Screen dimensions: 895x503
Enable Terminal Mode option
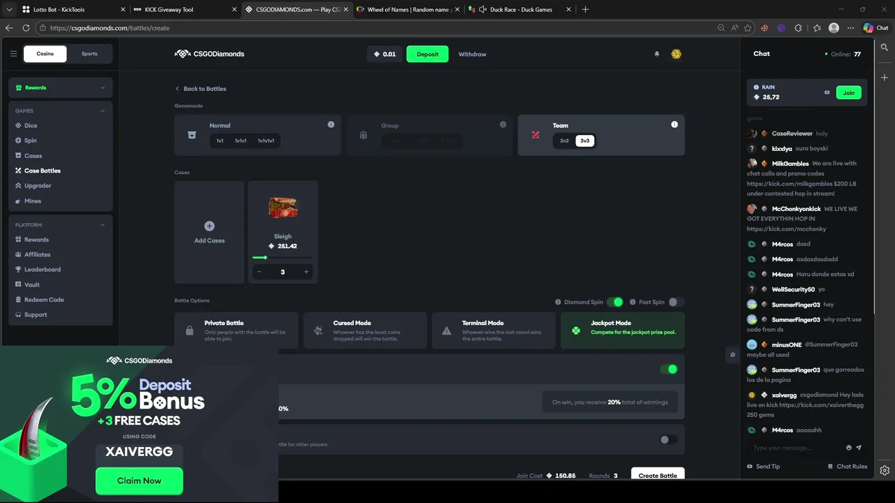494,330
